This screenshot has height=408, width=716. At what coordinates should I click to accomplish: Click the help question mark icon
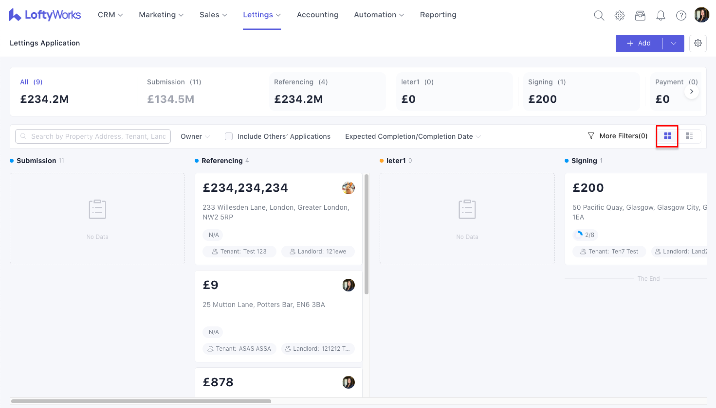(681, 15)
